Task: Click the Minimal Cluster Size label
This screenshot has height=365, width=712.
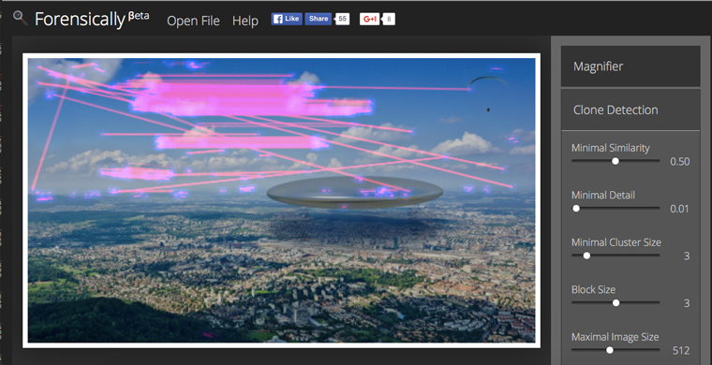Action: coord(616,242)
